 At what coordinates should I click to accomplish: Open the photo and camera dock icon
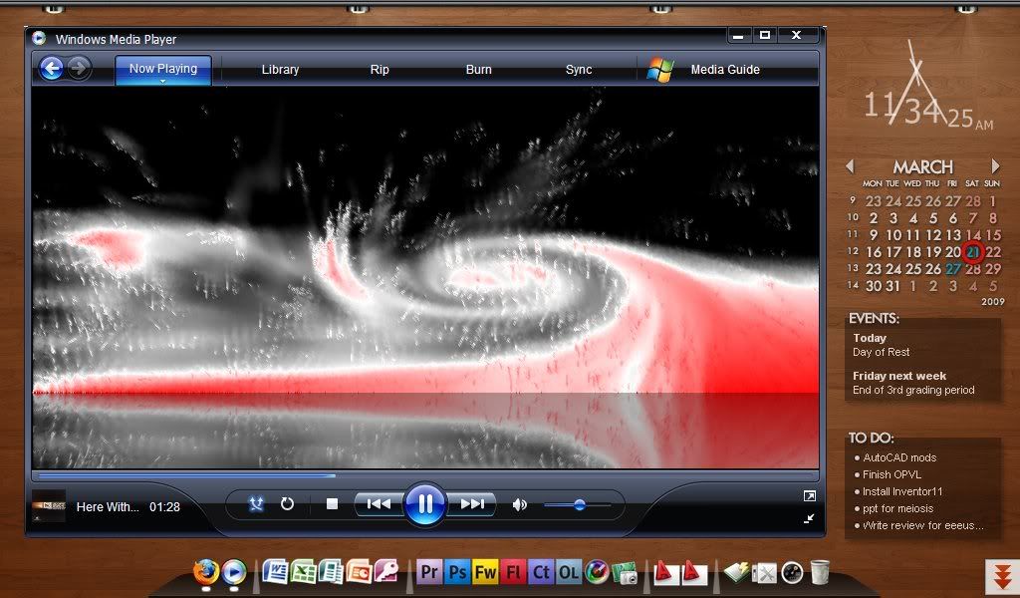tap(625, 573)
